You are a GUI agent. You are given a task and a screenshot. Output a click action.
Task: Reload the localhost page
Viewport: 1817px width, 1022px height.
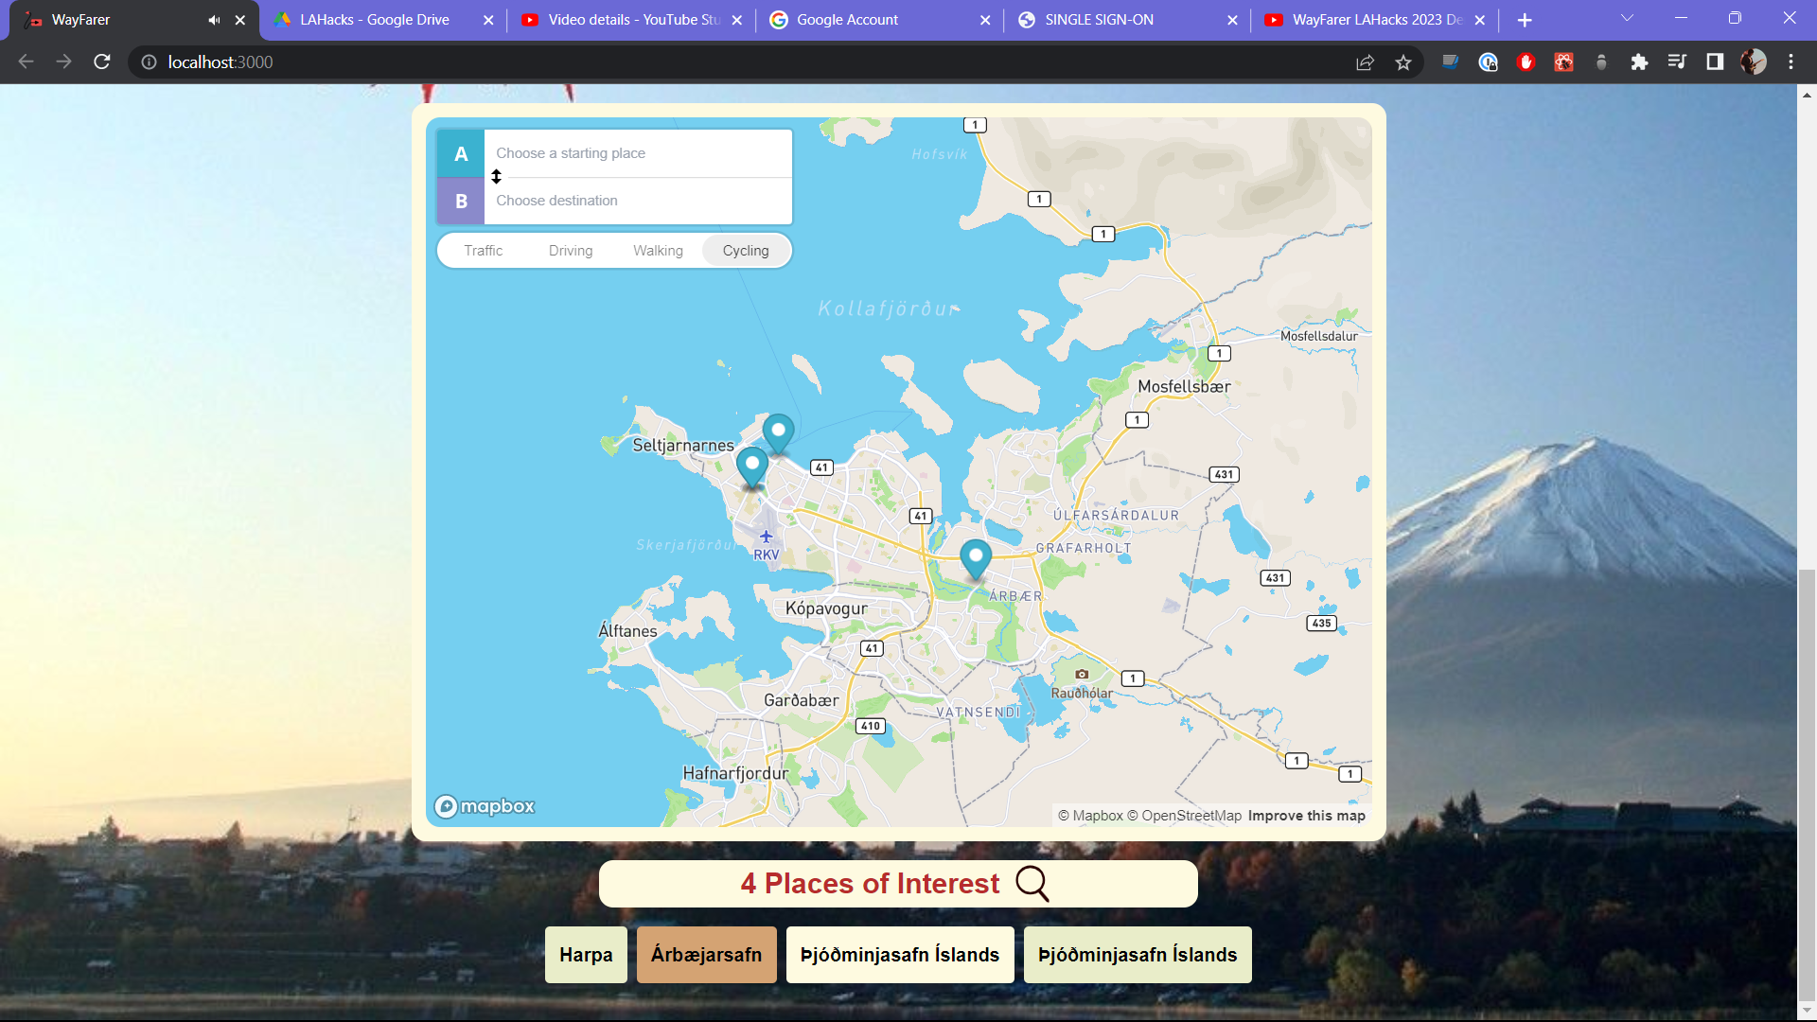pyautogui.click(x=102, y=62)
